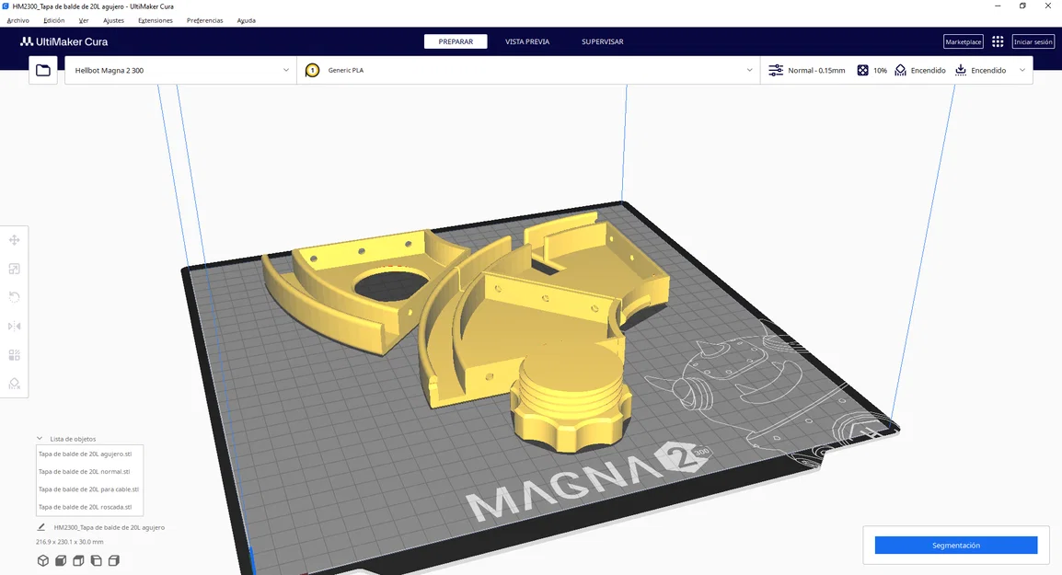The height and width of the screenshot is (575, 1062).
Task: Switch to top view icon
Action: click(x=78, y=561)
